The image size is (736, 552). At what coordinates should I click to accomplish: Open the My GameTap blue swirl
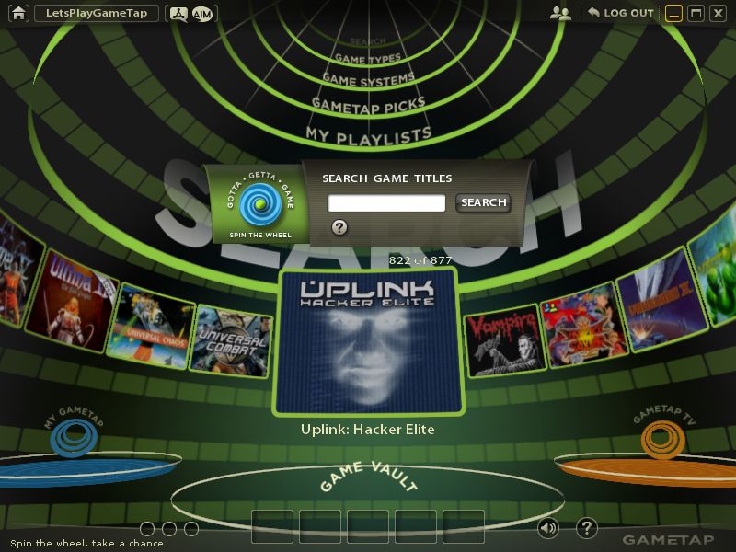(75, 438)
